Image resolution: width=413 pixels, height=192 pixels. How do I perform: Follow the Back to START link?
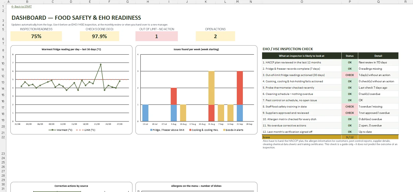click(21, 7)
